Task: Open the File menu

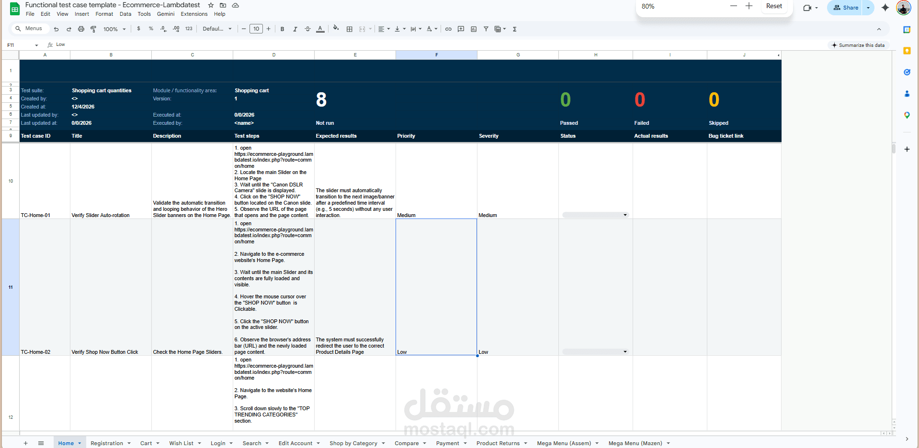Action: 30,14
